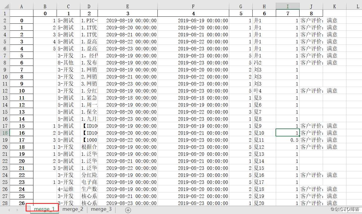The height and width of the screenshot is (214, 362).
Task: Click the cell starting with 1，经代
Action: point(89,56)
